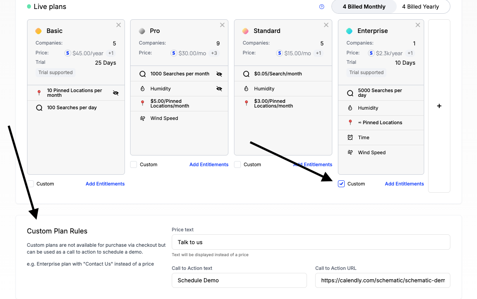Click Wind Speed icon in Enterprise plan
Viewport: 477px width, 299px height.
point(350,152)
